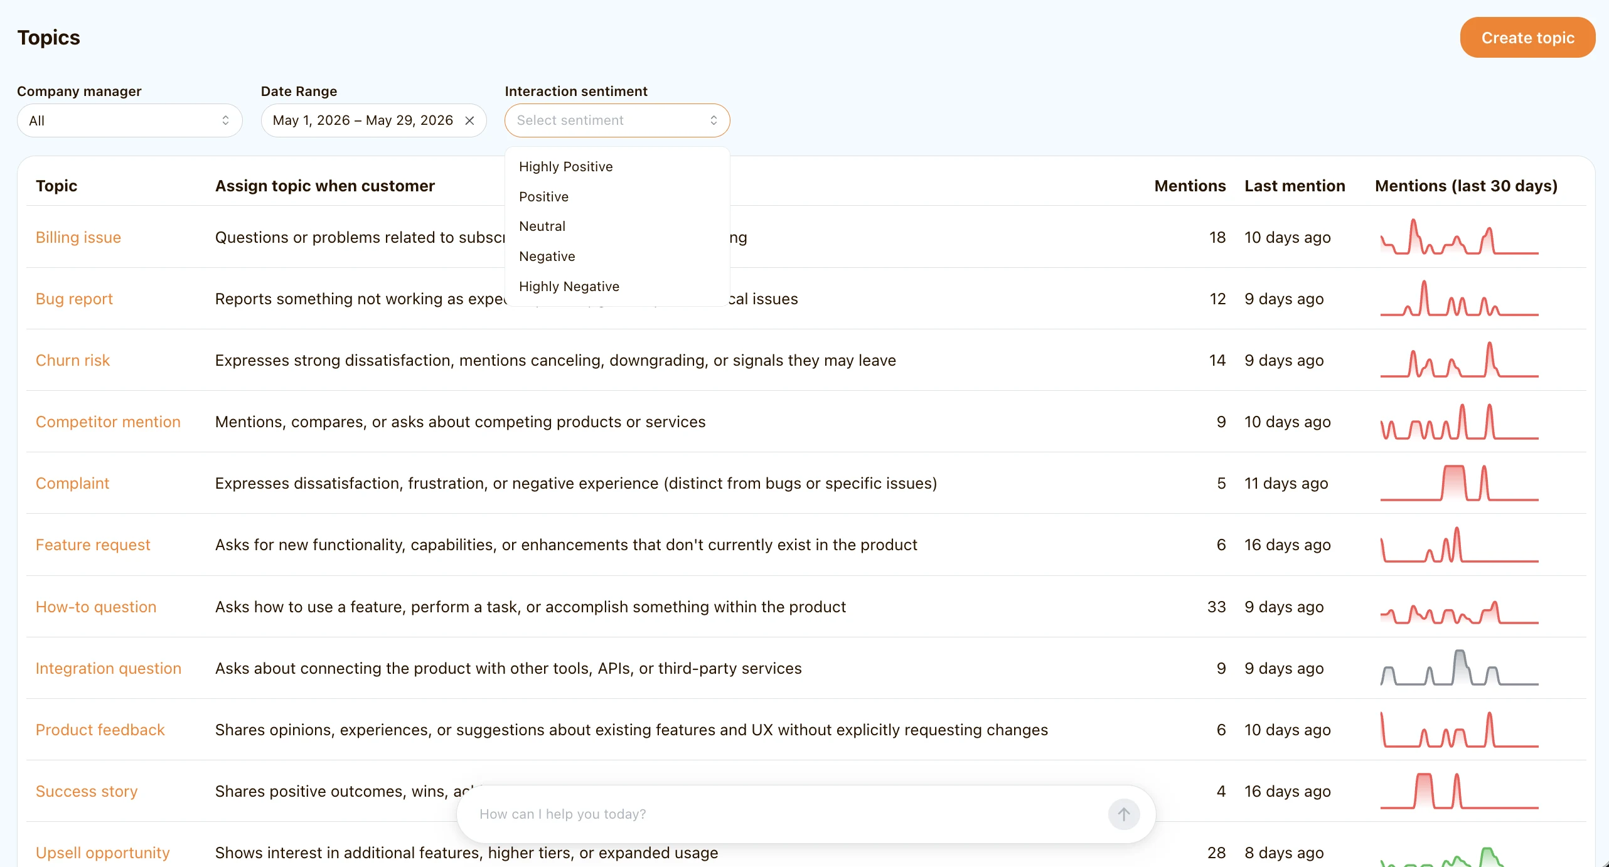Open the Complaint topic

pos(72,483)
